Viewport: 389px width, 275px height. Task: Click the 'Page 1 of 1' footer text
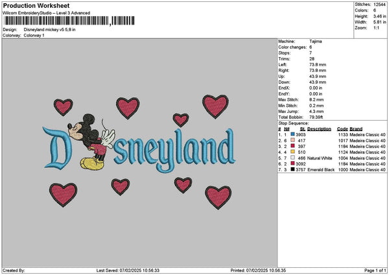[375, 270]
